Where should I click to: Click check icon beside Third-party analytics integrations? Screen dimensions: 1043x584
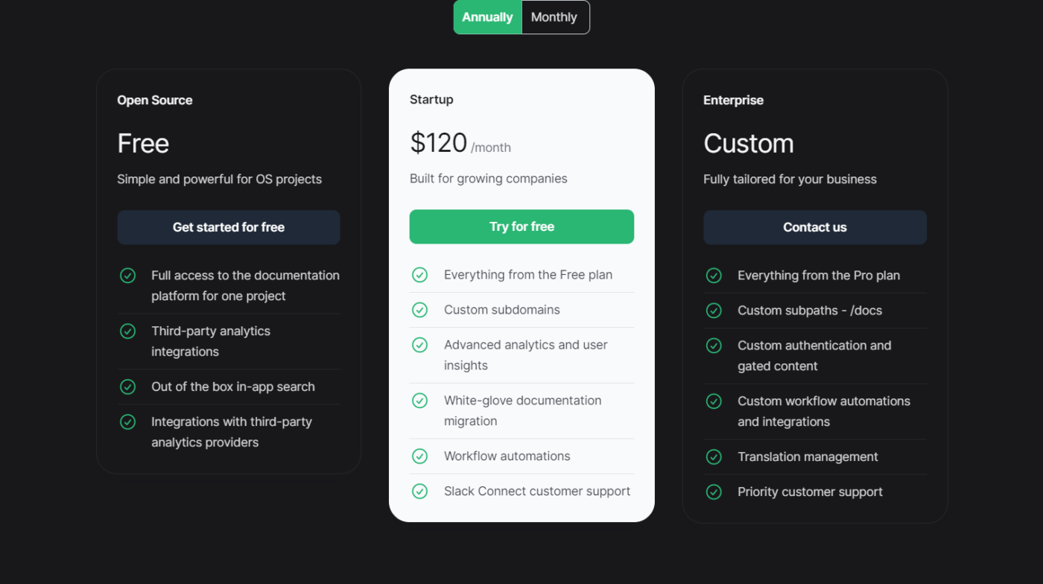point(128,331)
